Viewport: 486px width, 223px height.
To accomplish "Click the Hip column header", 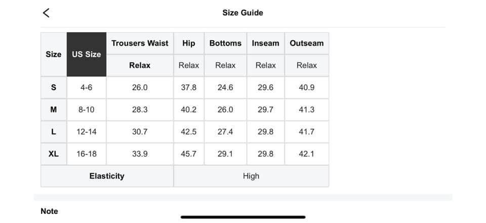I will click(189, 43).
